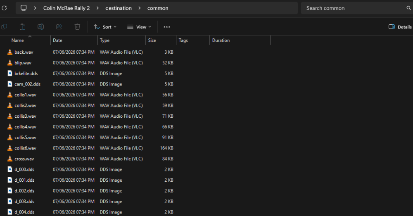This screenshot has height=216, width=413.
Task: Expand chevron after destination breadcrumb
Action: tap(140, 8)
